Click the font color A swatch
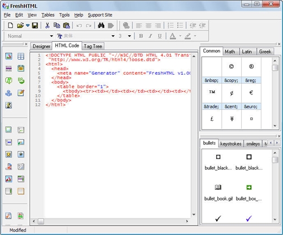 point(173,36)
